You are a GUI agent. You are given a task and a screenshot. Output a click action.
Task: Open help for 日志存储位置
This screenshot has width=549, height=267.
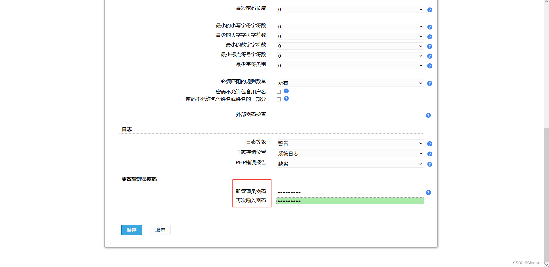pyautogui.click(x=430, y=154)
